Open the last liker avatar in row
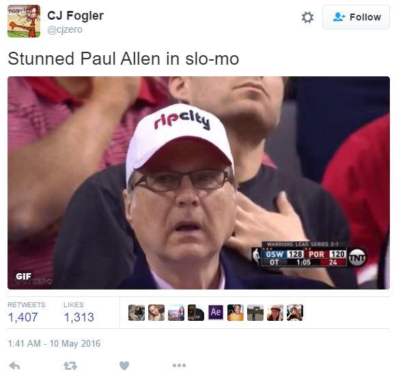Viewport: 394px width, 376px height. [295, 313]
